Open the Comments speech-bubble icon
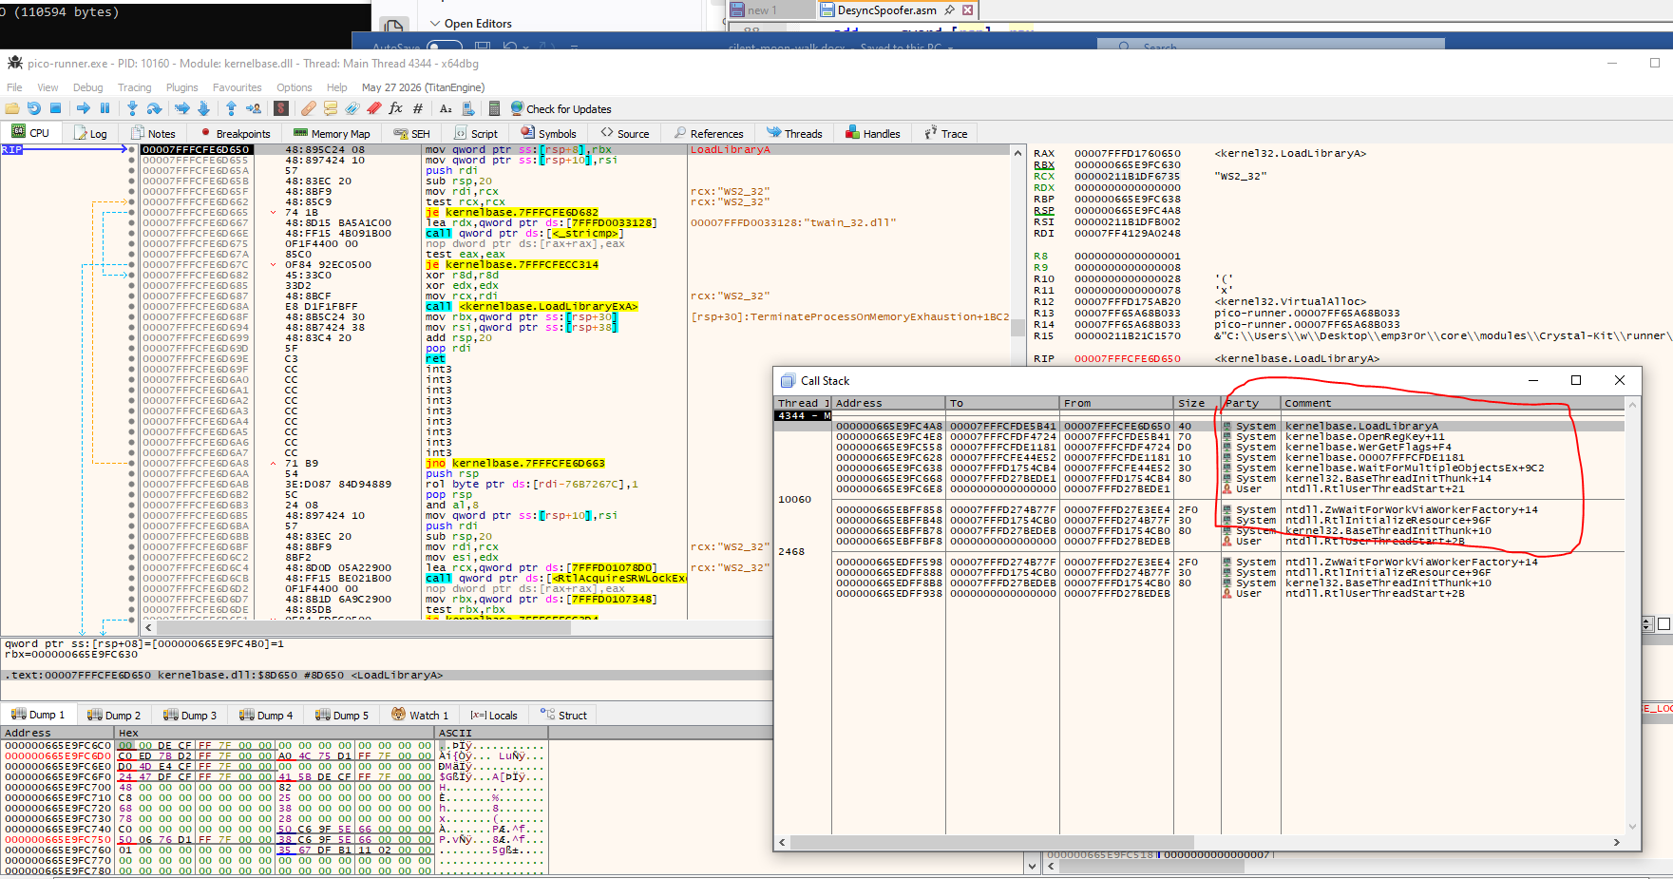 pos(331,108)
